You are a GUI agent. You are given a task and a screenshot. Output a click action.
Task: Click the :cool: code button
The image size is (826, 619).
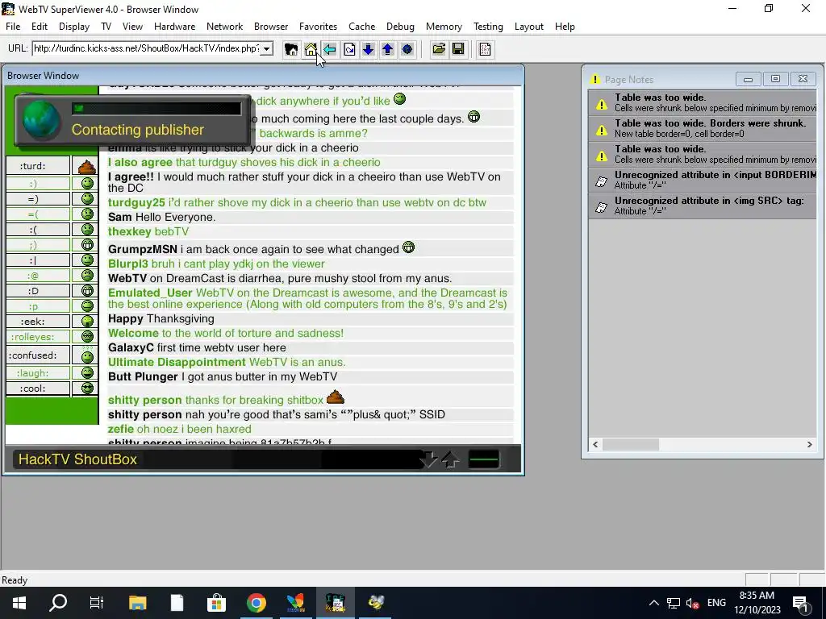point(38,388)
